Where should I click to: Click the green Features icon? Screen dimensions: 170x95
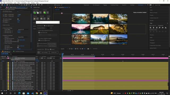point(45,13)
